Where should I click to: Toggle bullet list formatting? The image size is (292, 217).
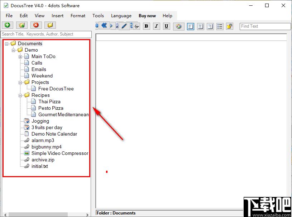[220, 26]
